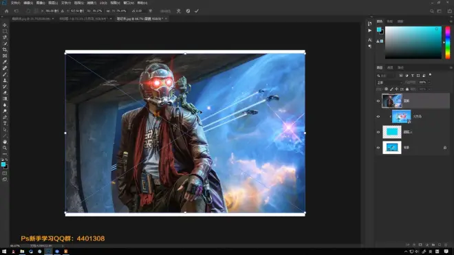
Task: Toggle lock position icon
Action: click(397, 89)
